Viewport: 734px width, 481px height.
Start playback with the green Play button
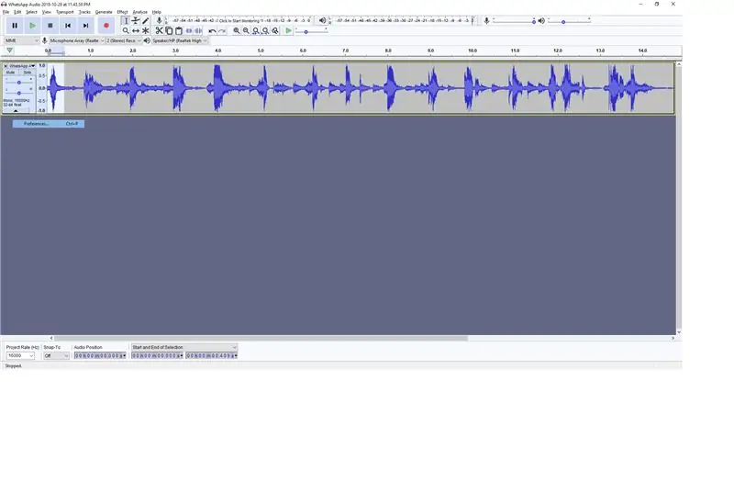click(x=32, y=26)
